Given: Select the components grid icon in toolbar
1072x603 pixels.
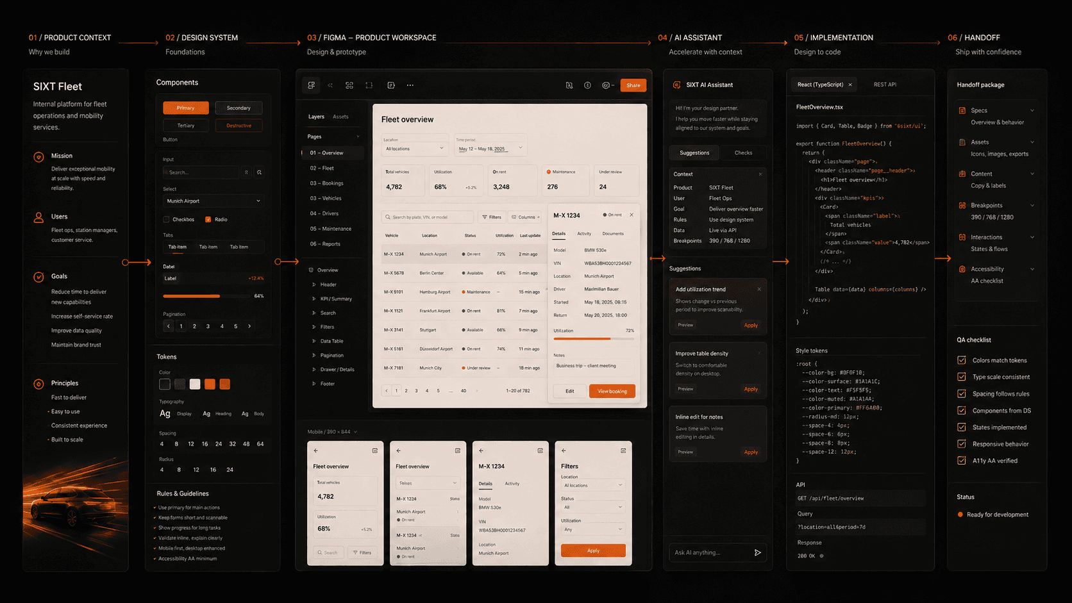Looking at the screenshot, I should point(349,85).
